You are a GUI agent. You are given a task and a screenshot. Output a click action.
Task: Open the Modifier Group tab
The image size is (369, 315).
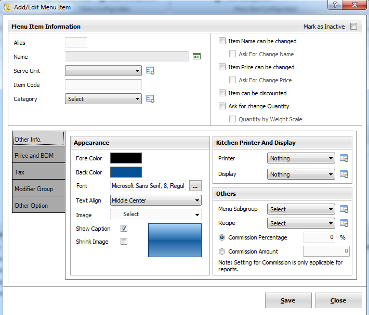pos(38,189)
